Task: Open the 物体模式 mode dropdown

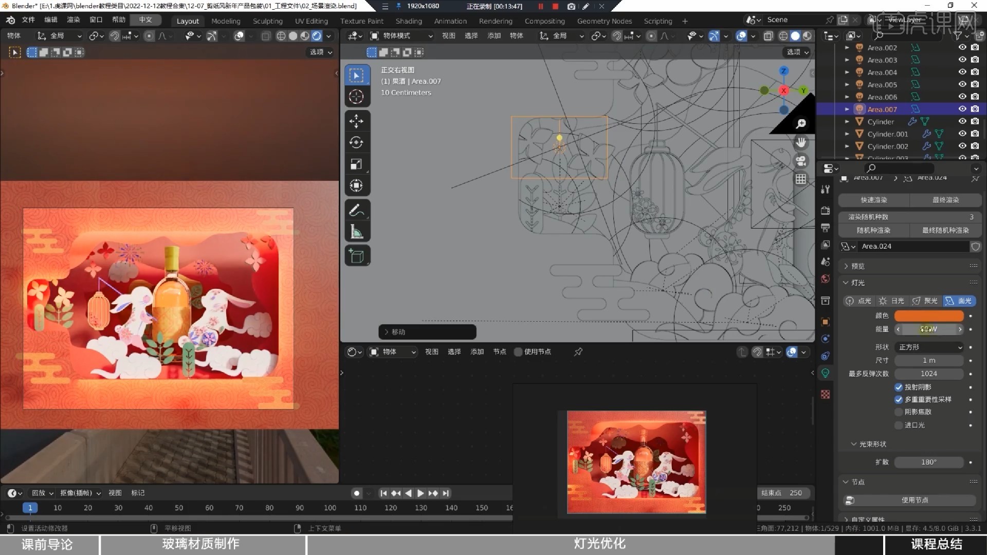Action: click(x=401, y=36)
